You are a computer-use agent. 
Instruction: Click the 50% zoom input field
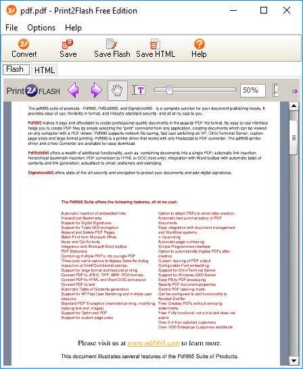click(253, 90)
